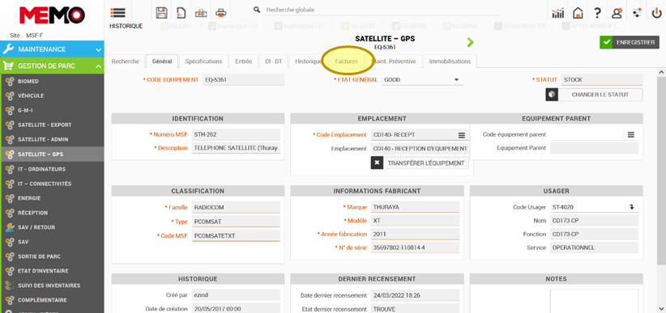Open the Entrée tab
Image resolution: width=666 pixels, height=313 pixels.
click(244, 61)
